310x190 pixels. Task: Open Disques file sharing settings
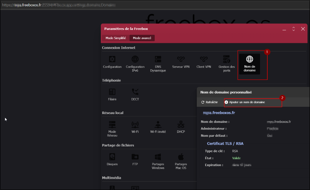112,159
